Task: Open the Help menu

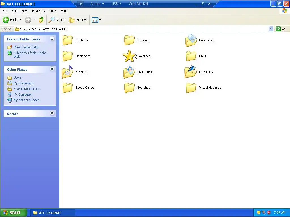Action: click(64, 11)
